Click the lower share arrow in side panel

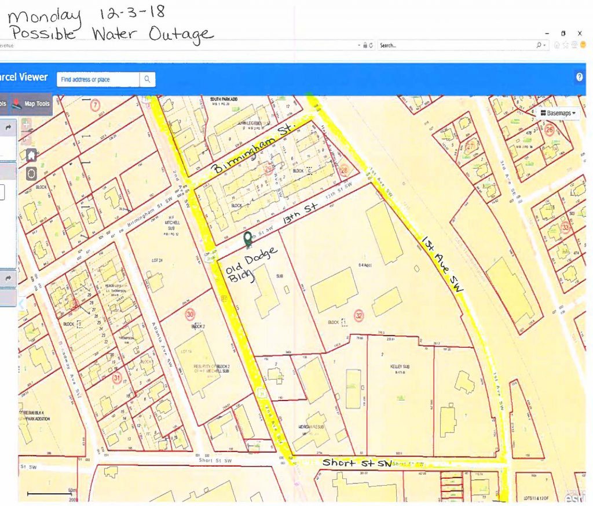coord(8,278)
